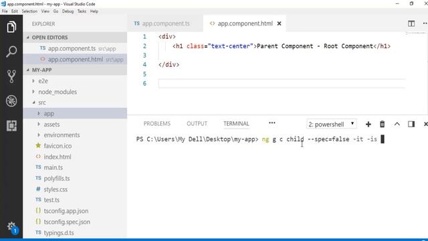Switch to the PROBLEMS panel tab
This screenshot has width=428, height=241.
point(157,124)
